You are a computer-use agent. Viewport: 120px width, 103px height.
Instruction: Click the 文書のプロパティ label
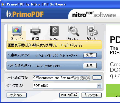19,55
